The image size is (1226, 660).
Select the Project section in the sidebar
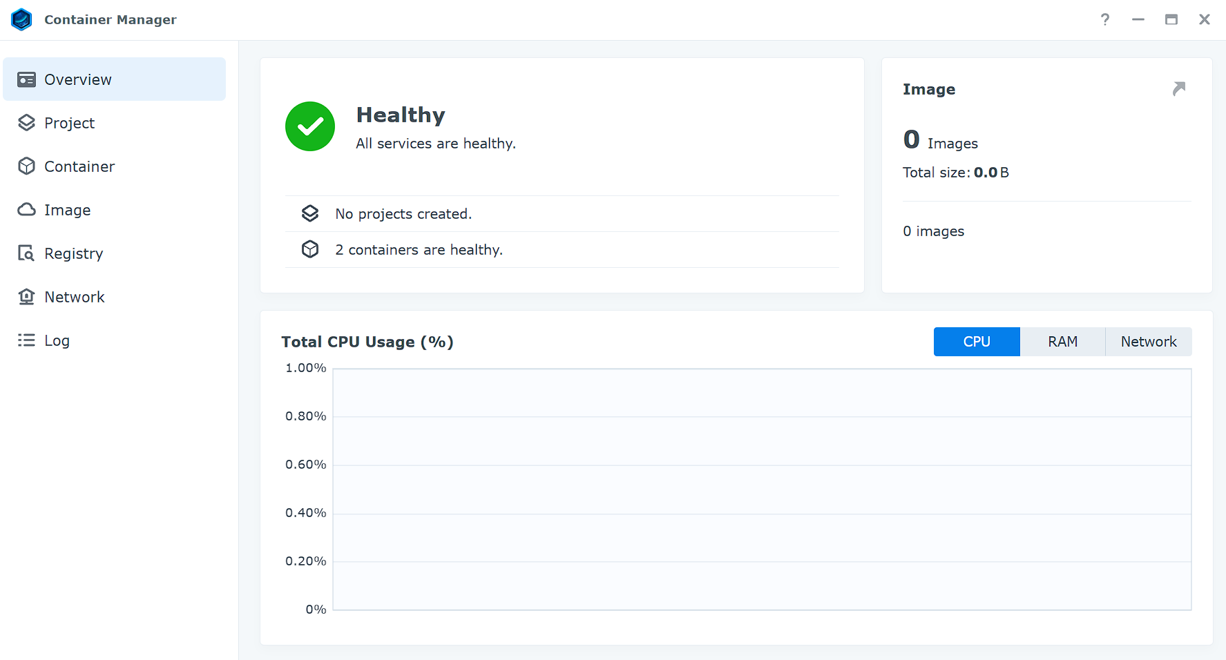(x=69, y=123)
